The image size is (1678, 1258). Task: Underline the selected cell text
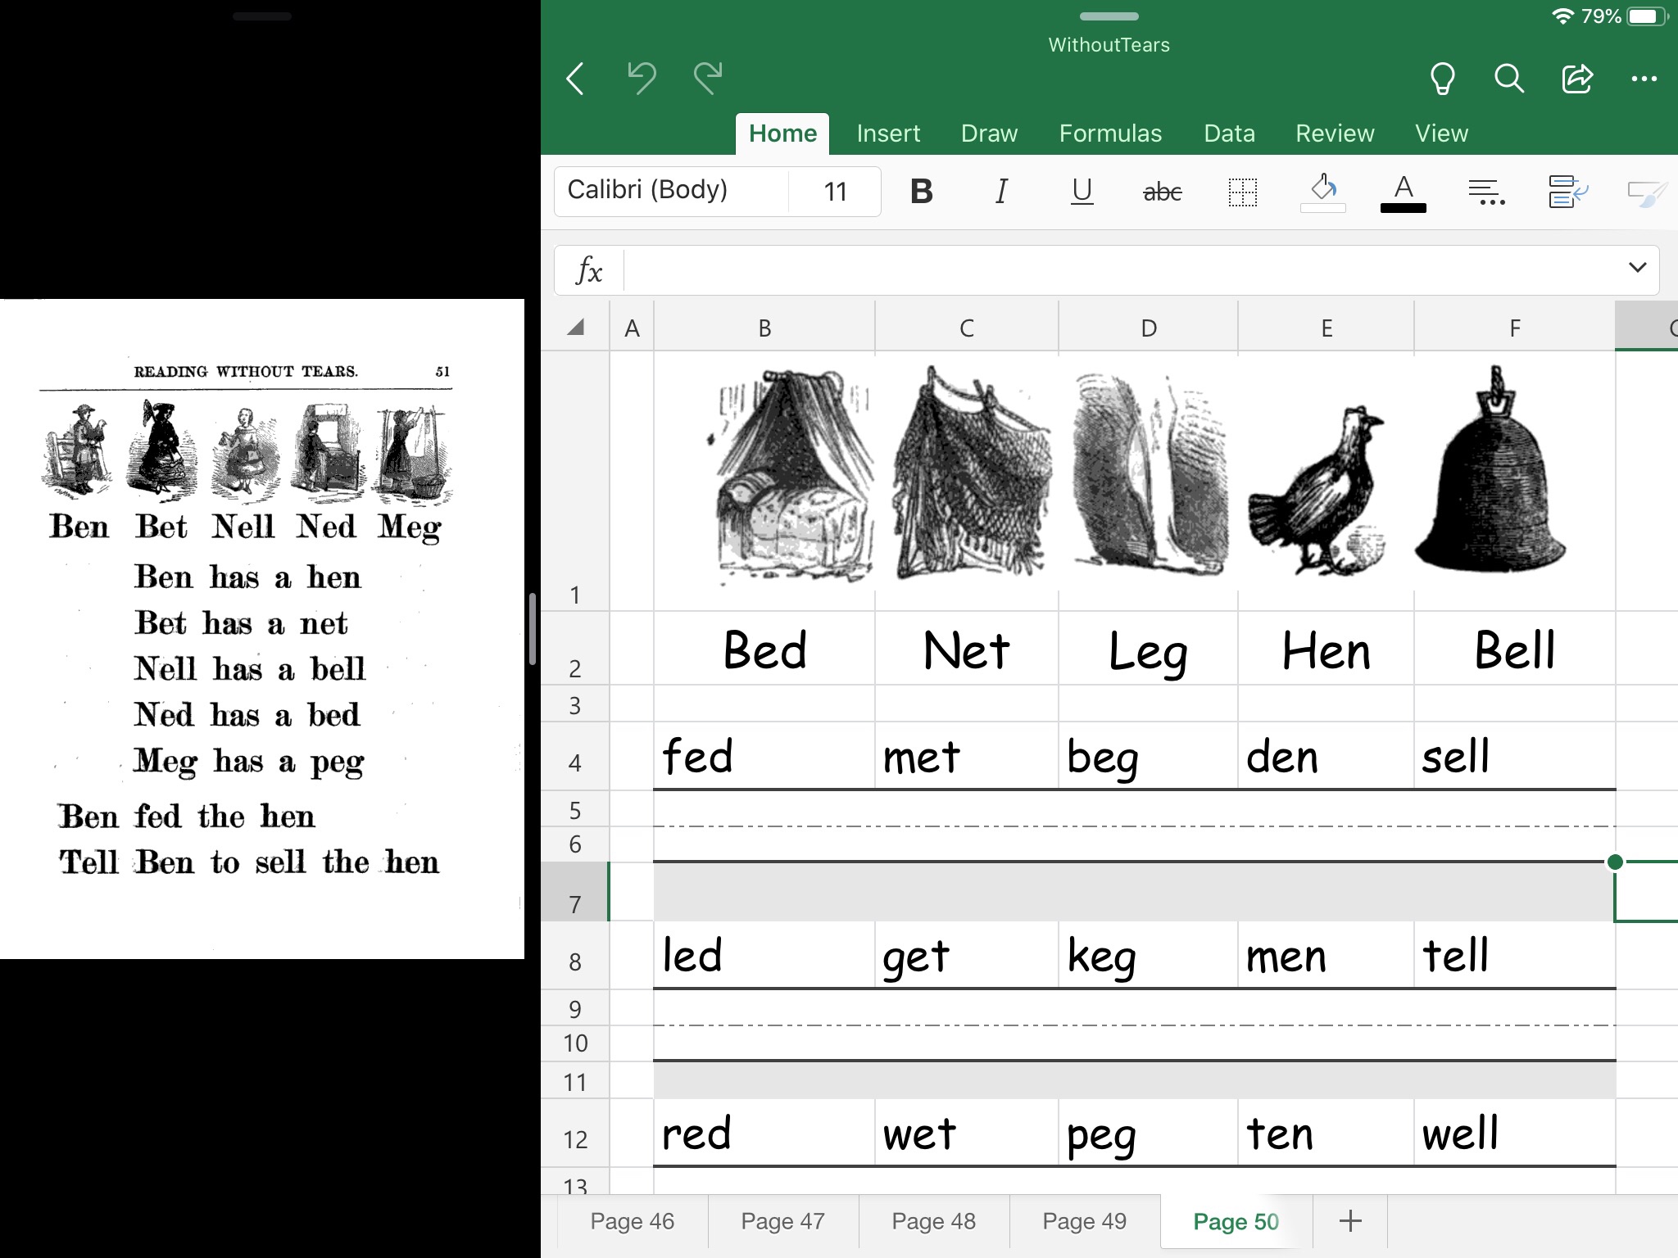[x=1082, y=191]
